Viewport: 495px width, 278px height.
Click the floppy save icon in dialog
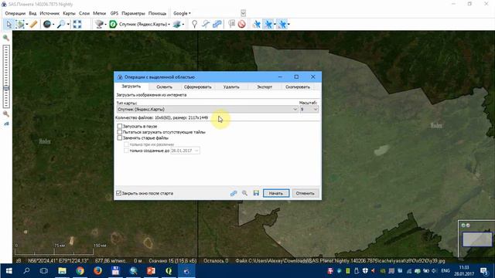pos(256,193)
